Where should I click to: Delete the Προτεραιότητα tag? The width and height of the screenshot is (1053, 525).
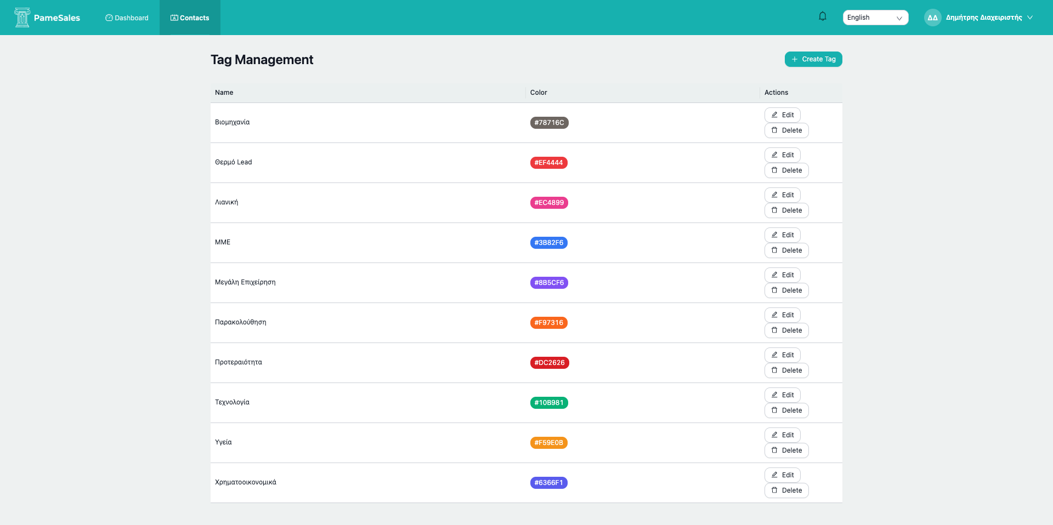(786, 370)
